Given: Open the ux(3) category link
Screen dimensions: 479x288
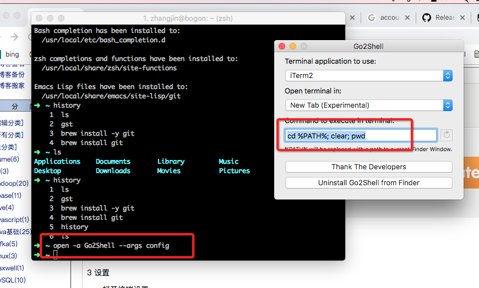Looking at the screenshot, I should coord(9,256).
